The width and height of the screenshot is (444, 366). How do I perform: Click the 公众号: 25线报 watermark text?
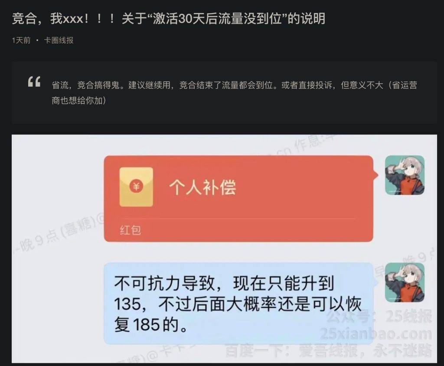(379, 317)
